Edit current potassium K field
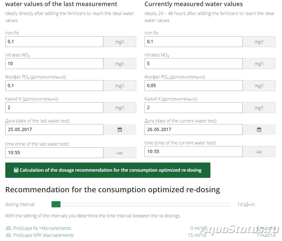The height and width of the screenshot is (241, 282). 193,108
